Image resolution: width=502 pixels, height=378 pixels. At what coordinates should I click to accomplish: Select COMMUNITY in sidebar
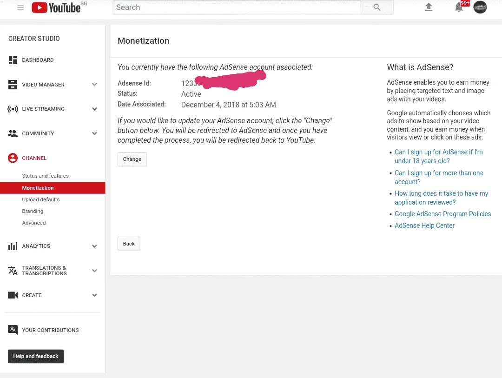coord(38,133)
